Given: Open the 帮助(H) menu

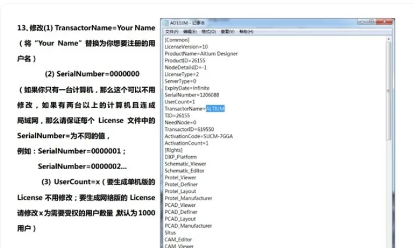Looking at the screenshot, I should (x=246, y=32).
